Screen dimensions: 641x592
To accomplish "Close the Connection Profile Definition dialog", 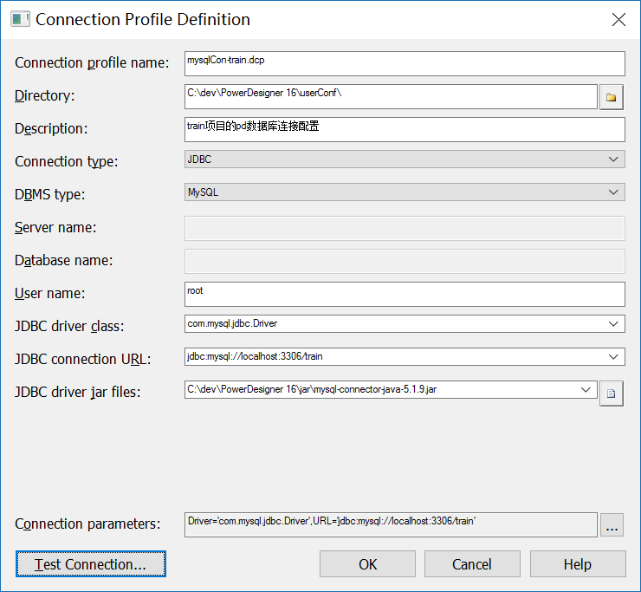I will [x=618, y=19].
